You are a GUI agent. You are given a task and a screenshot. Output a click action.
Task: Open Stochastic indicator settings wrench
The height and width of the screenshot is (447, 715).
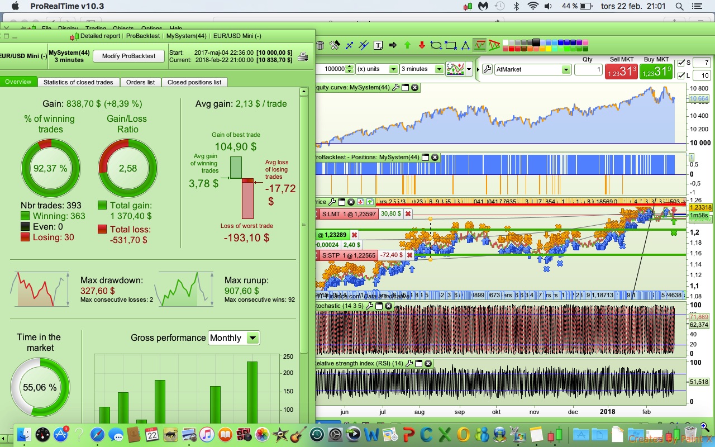point(370,306)
